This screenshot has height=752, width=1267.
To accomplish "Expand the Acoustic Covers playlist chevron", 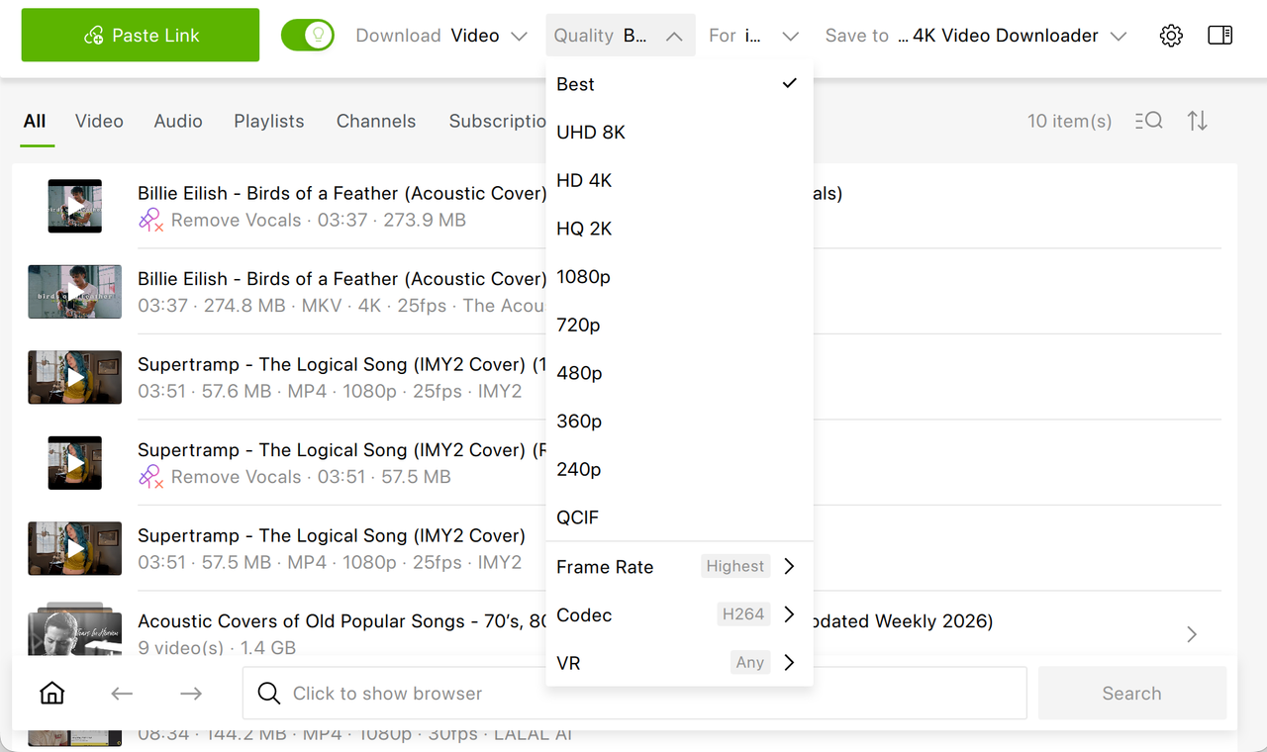I will 1192,634.
